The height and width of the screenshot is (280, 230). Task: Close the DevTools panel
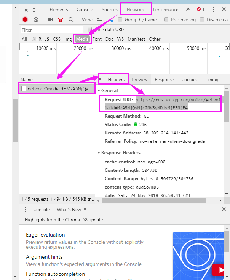pos(224,9)
